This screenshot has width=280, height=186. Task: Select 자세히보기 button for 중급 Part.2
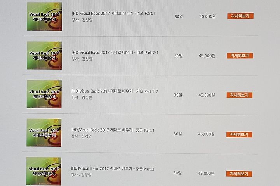239,174
